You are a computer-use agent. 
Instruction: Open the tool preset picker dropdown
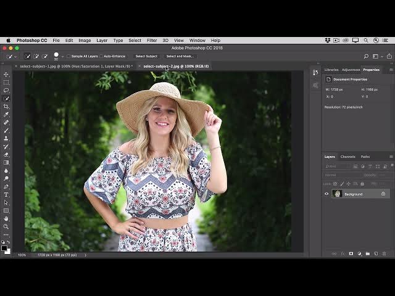click(17, 56)
